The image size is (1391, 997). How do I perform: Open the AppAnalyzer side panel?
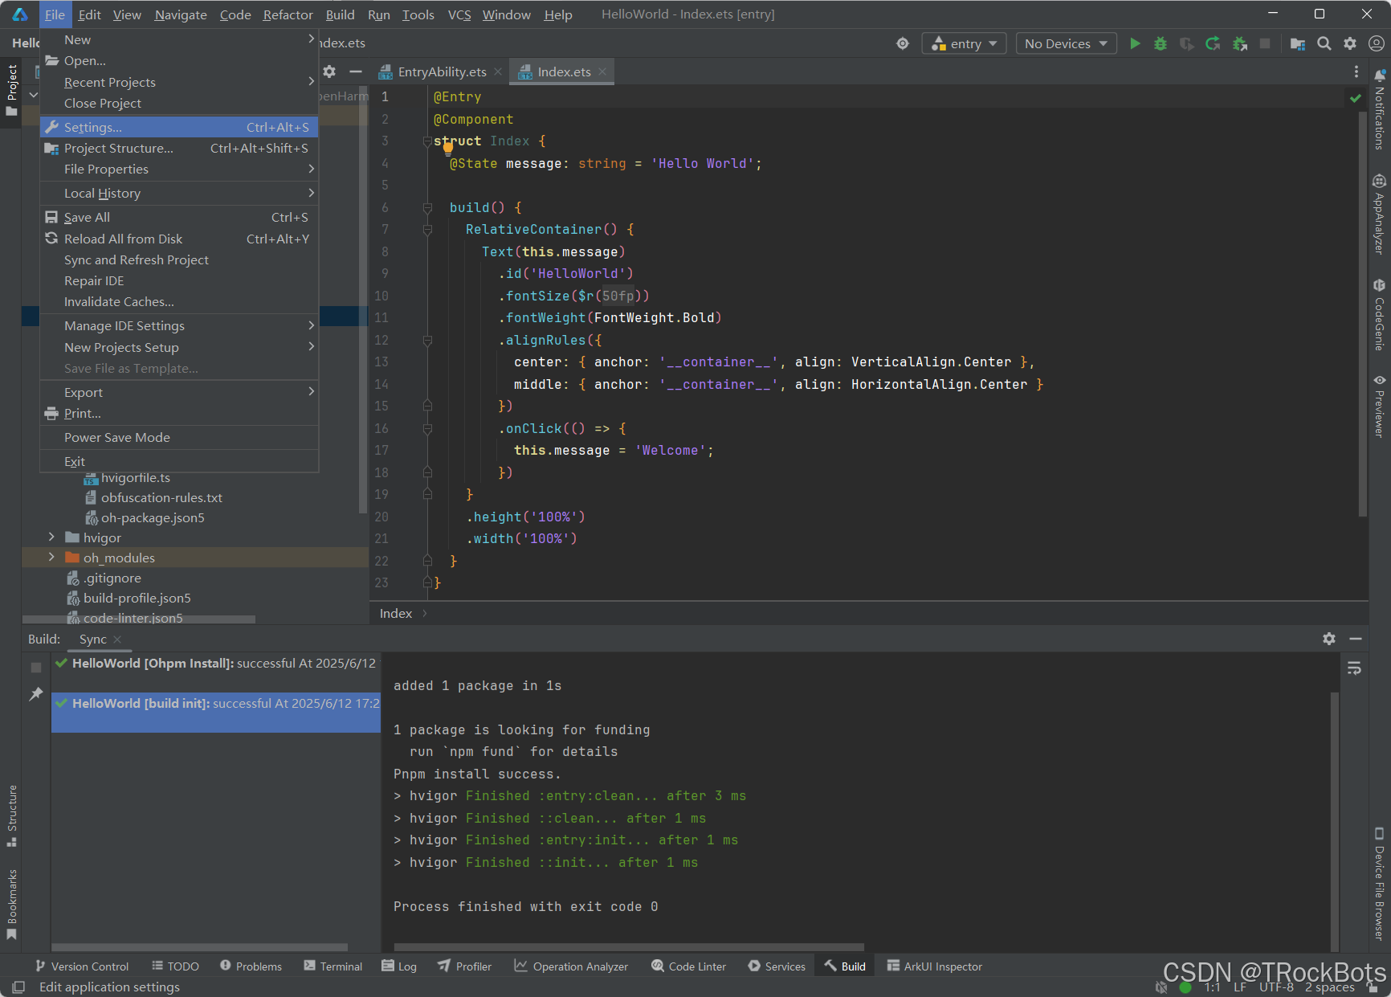click(x=1379, y=215)
